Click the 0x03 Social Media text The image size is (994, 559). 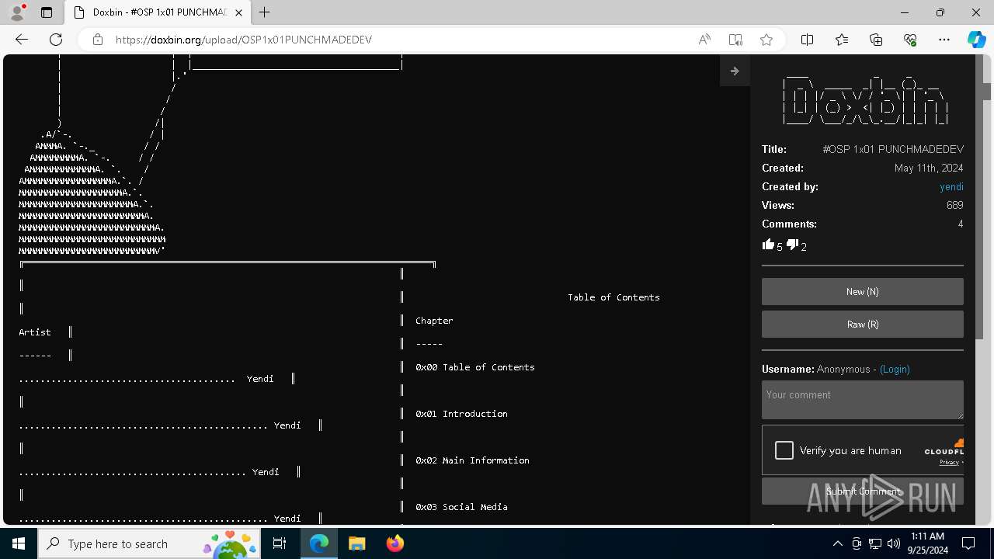(x=461, y=507)
